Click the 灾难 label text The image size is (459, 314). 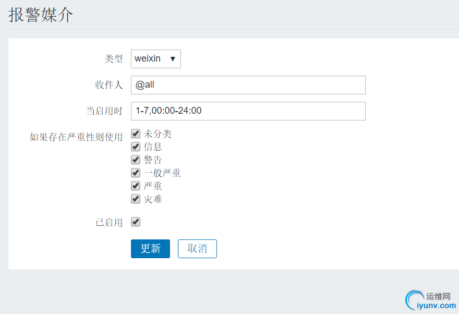click(x=153, y=199)
